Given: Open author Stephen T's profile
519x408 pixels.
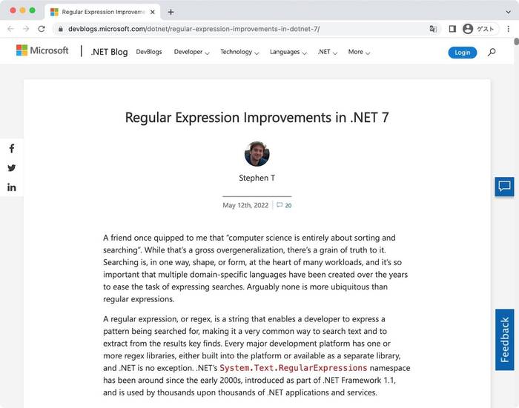Looking at the screenshot, I should [257, 178].
